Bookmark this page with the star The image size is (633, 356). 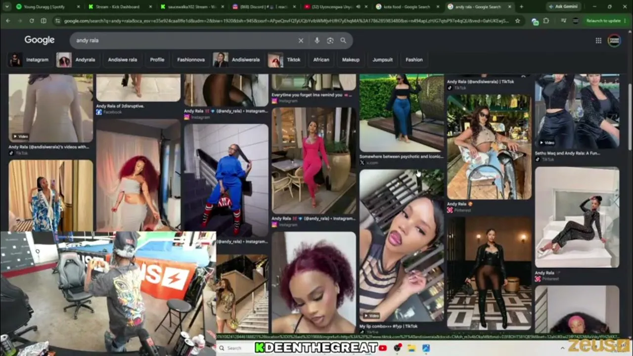(x=517, y=21)
